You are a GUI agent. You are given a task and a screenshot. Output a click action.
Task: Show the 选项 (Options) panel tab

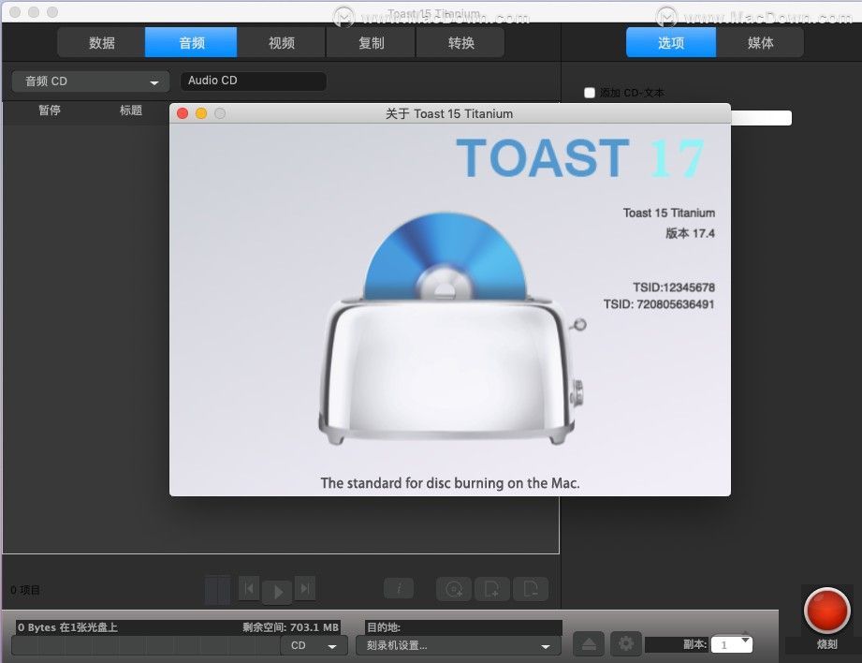(x=671, y=42)
